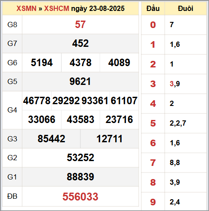Click the red 3 in row 3 tails
The width and height of the screenshot is (209, 211).
(172, 84)
